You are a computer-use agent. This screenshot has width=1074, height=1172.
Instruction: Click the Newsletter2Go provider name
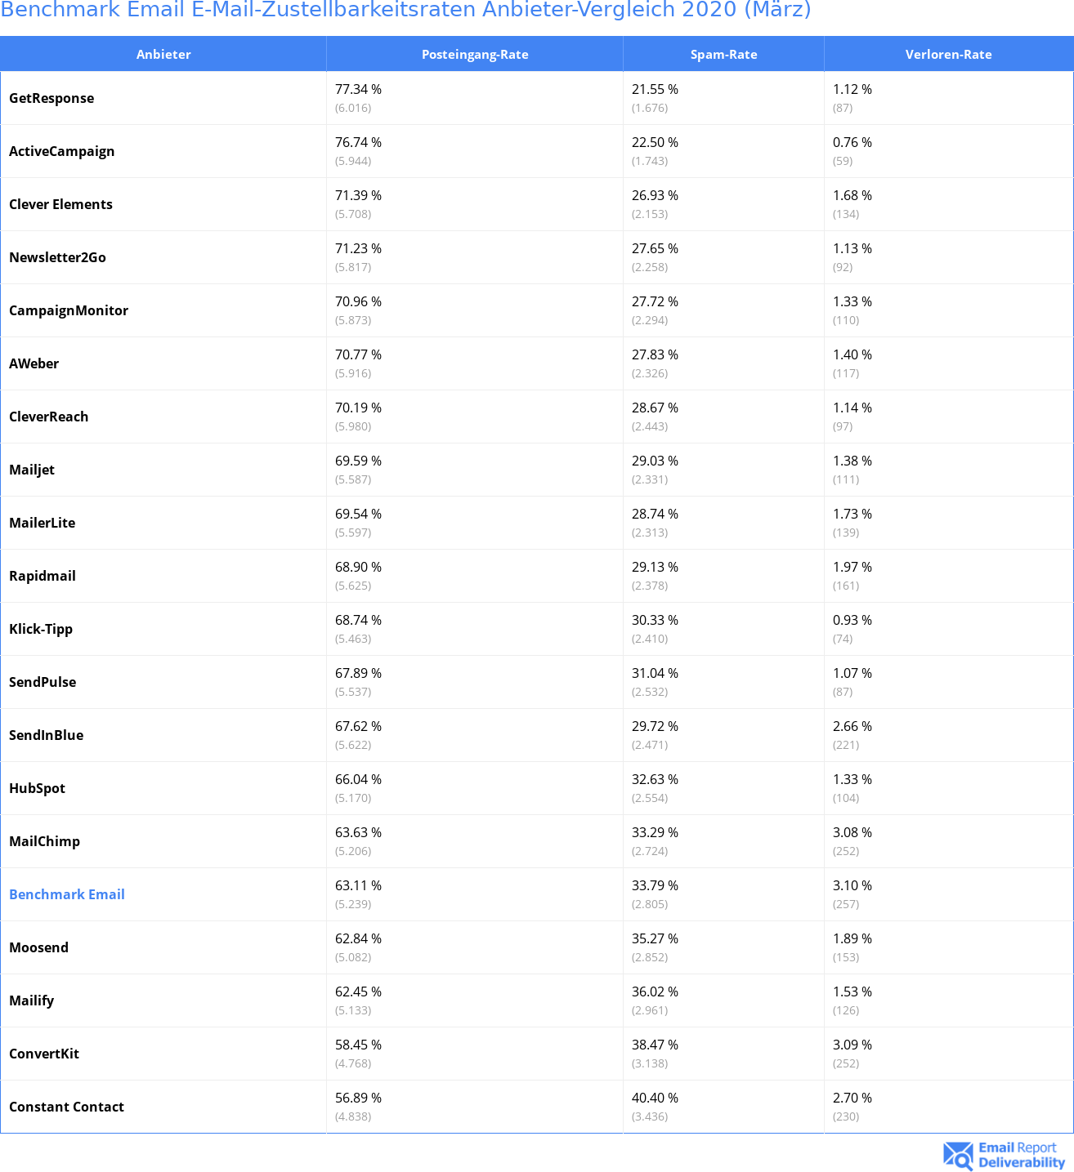(57, 257)
